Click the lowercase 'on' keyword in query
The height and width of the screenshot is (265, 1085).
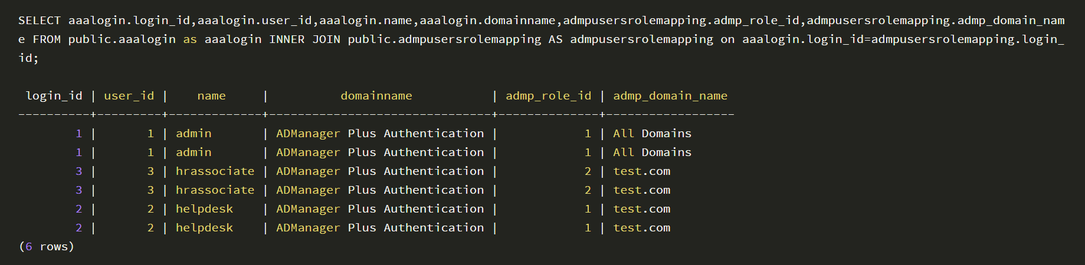[x=727, y=39]
